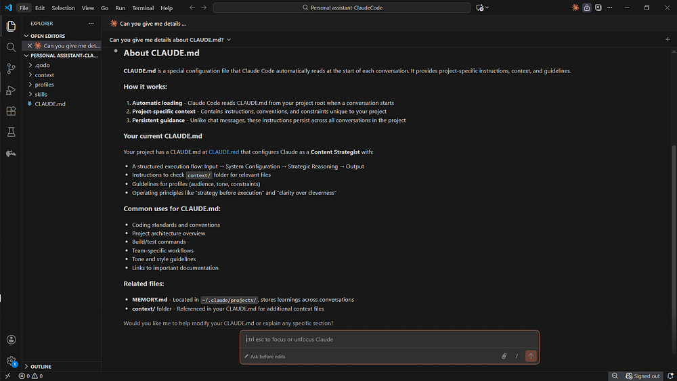Viewport: 677px width, 381px height.
Task: Click the attach file paperclip icon
Action: pyautogui.click(x=504, y=356)
